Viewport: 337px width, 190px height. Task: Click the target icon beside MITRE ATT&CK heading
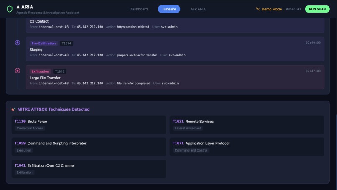pyautogui.click(x=13, y=109)
